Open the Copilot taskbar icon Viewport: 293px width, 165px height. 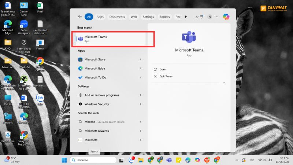pos(197,160)
